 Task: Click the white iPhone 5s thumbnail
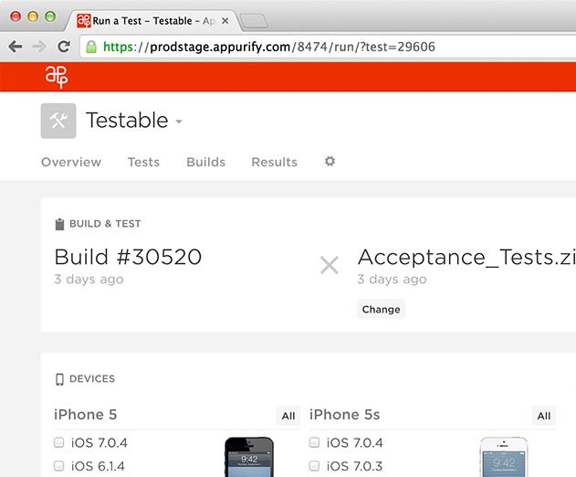(x=504, y=457)
